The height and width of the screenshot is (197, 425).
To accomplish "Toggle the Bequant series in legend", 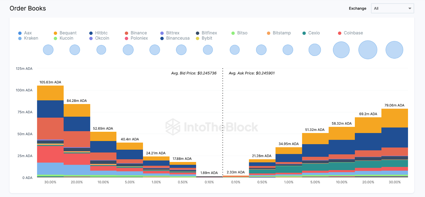I will (x=68, y=33).
